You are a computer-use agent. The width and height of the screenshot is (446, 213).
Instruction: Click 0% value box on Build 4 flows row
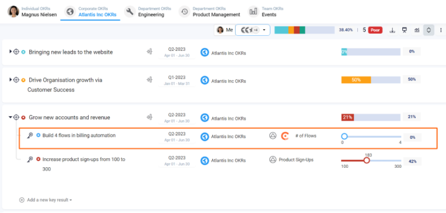pos(413,137)
